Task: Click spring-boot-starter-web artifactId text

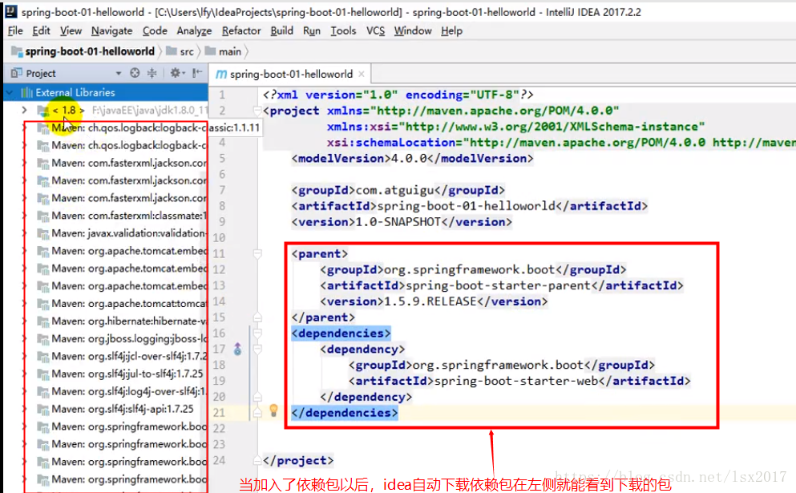Action: [516, 381]
